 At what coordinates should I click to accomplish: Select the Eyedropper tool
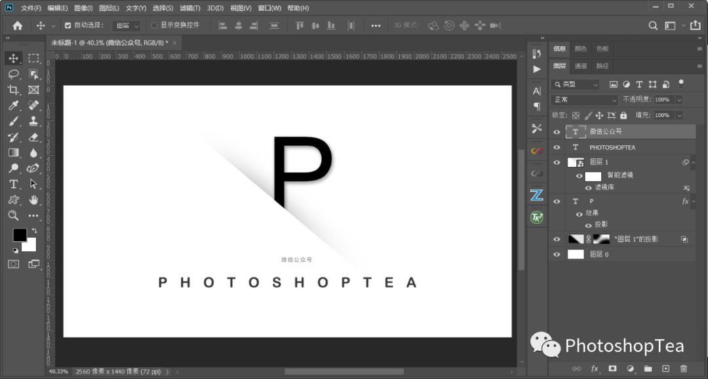pyautogui.click(x=13, y=105)
